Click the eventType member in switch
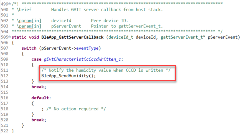The height and width of the screenshot is (134, 245). point(87,48)
